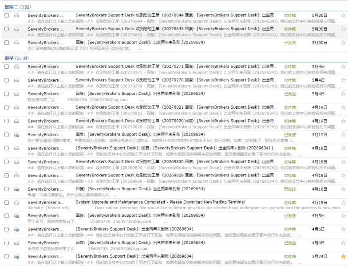Click preview text 承兑商那边有反馈结果了么
The width and height of the screenshot is (348, 266).
pos(51,249)
